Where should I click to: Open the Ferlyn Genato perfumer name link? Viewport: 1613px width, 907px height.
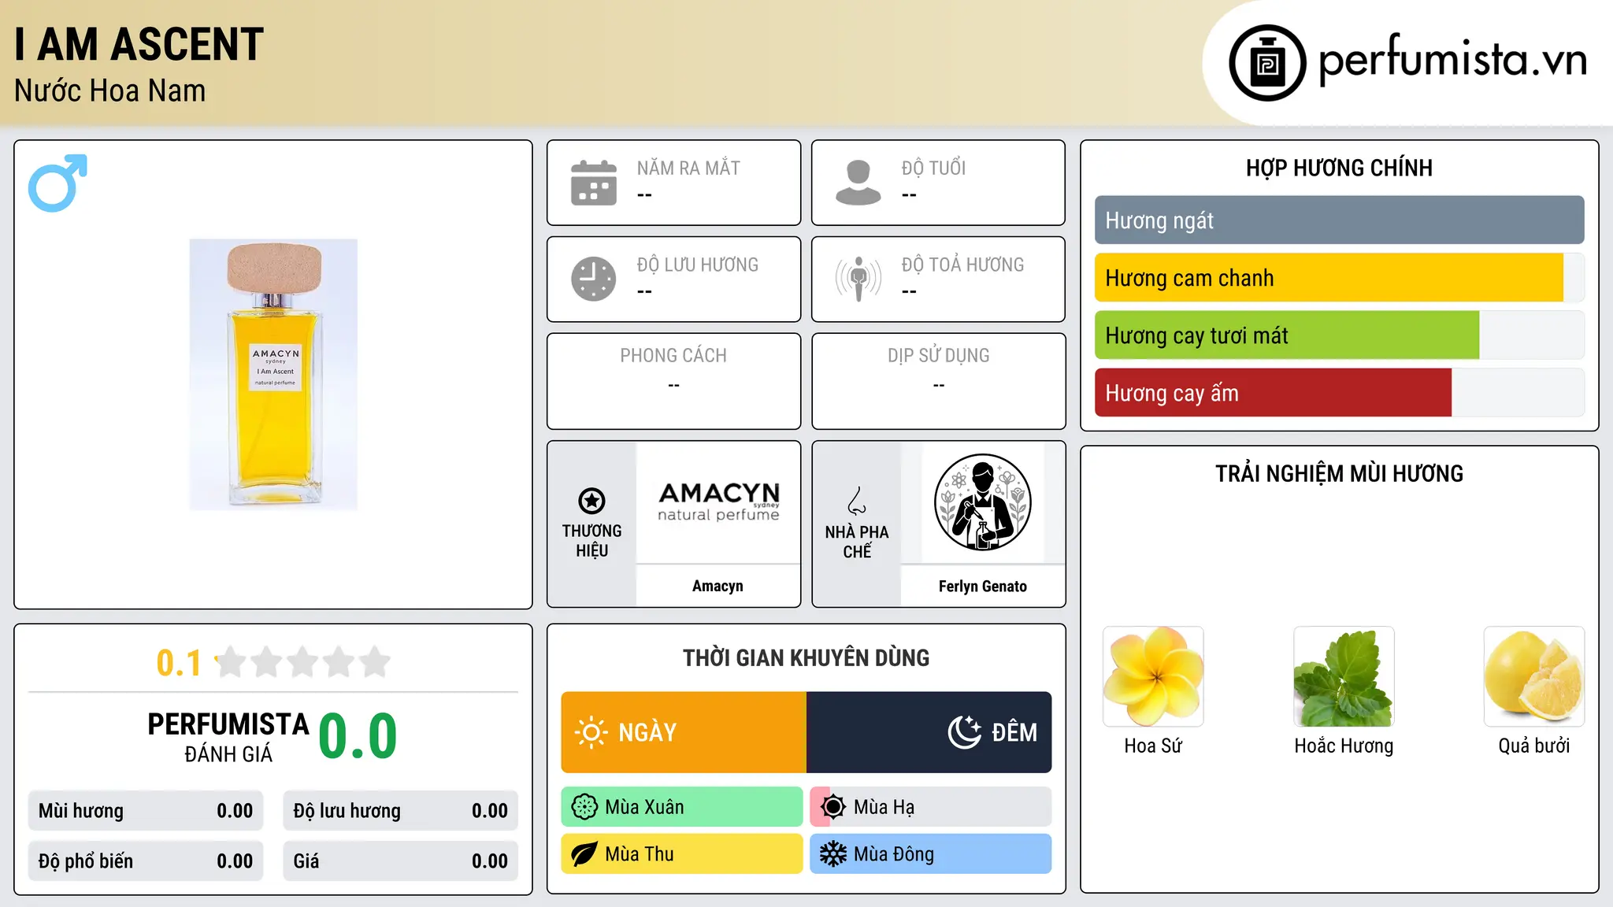(x=983, y=586)
